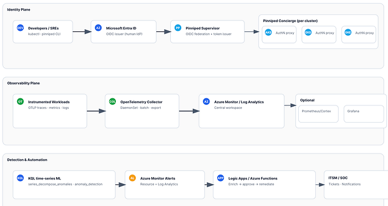
Task: Click the Pinniped Concierge (per cluster) group title
Action: (x=290, y=20)
